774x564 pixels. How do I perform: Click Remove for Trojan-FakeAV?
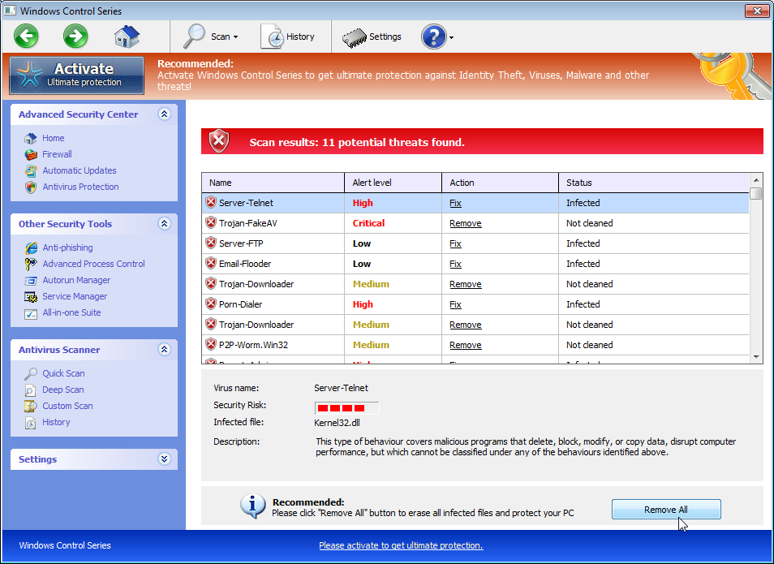point(466,224)
